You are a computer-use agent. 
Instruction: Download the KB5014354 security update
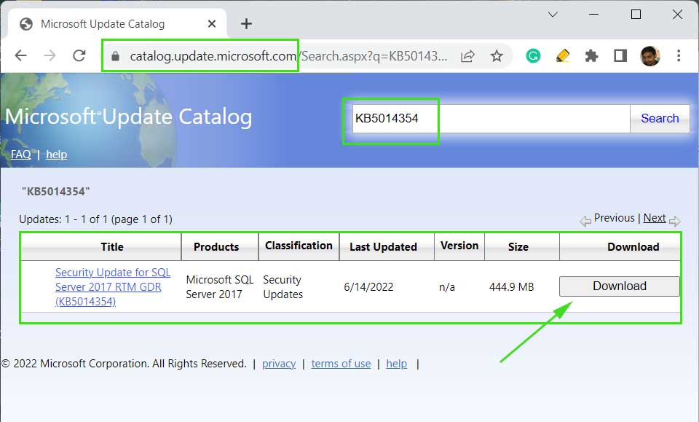tap(620, 286)
